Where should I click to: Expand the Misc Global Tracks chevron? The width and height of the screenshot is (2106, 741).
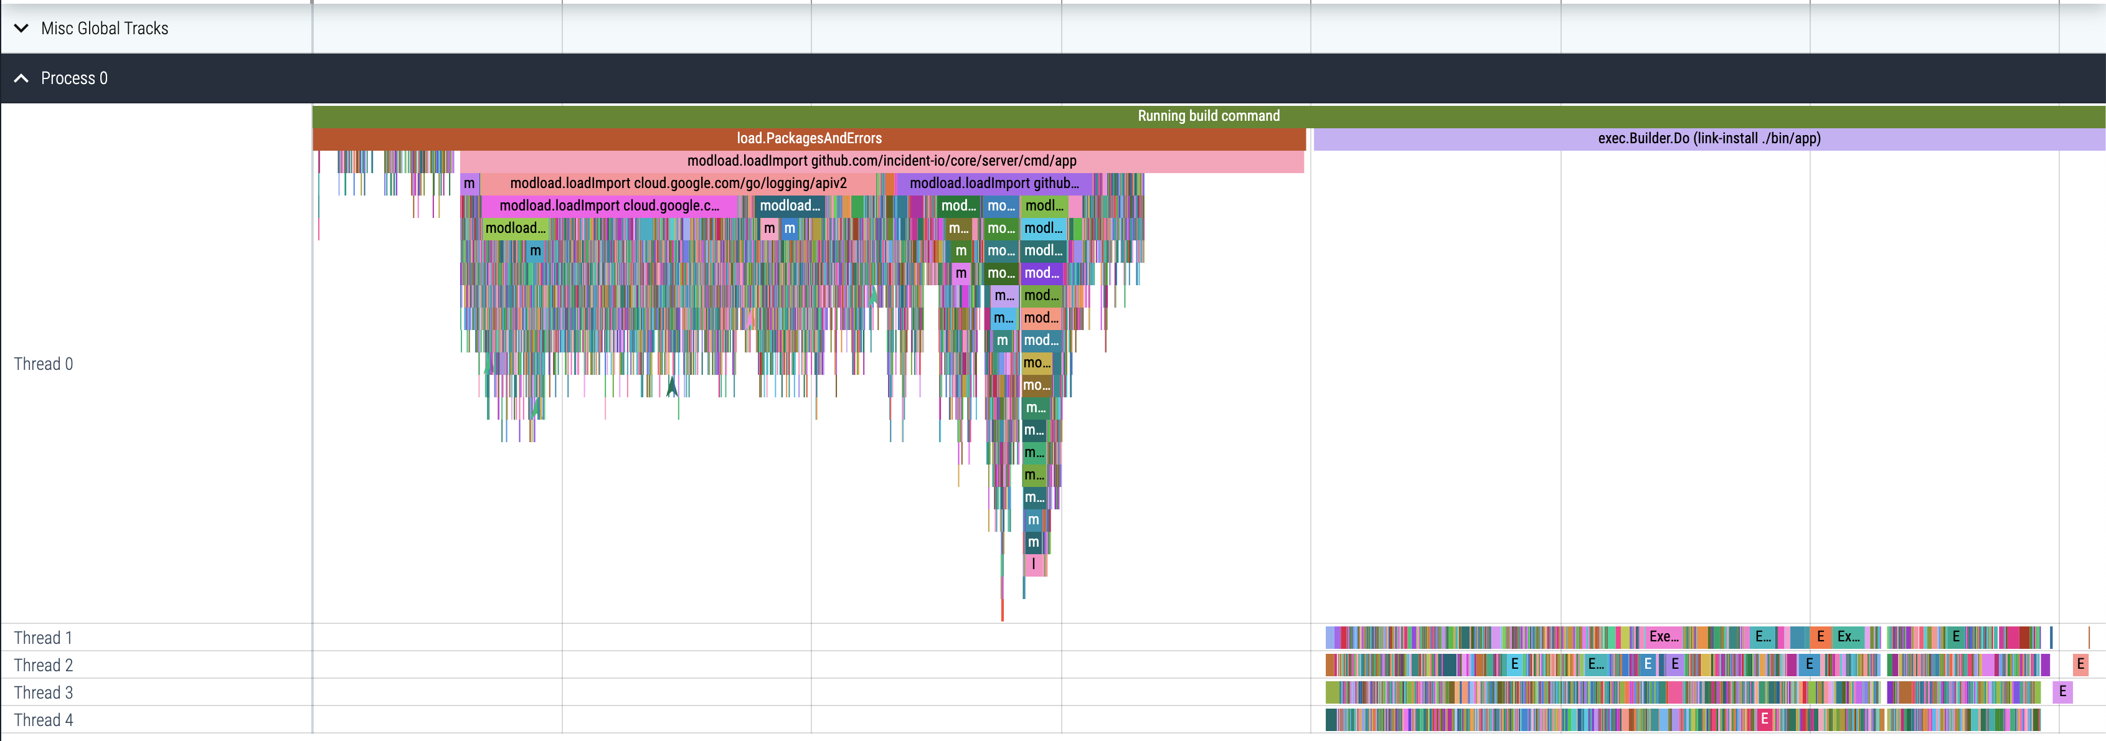pyautogui.click(x=21, y=28)
